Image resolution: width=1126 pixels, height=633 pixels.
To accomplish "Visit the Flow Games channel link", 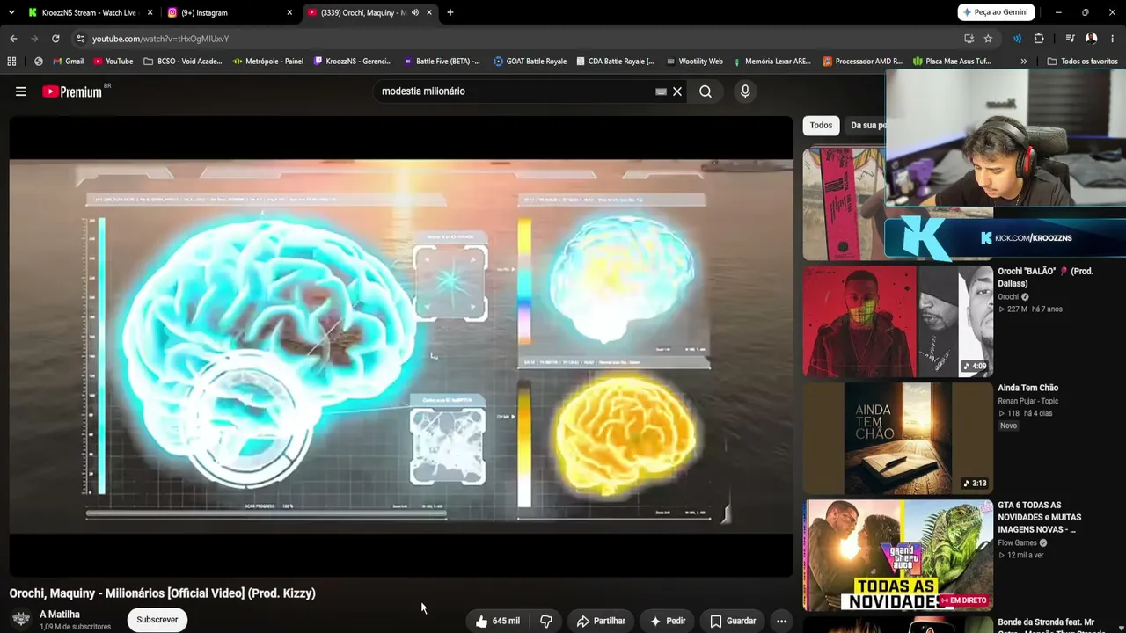I will tap(1017, 542).
